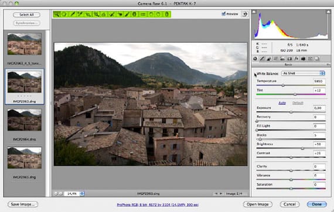Image resolution: width=334 pixels, height=212 pixels.
Task: Toggle shadow clipping warning in histogram
Action: click(x=254, y=12)
